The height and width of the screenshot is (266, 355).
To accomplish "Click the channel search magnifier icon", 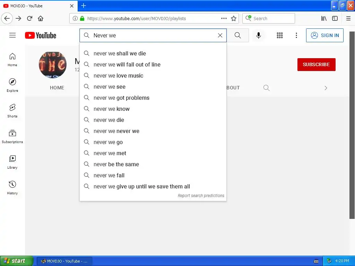I will click(x=267, y=88).
